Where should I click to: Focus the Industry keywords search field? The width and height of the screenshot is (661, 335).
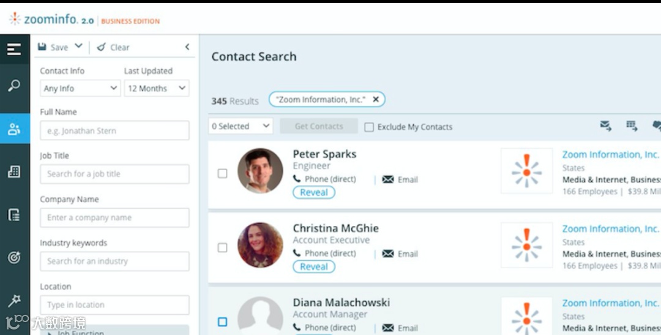114,261
